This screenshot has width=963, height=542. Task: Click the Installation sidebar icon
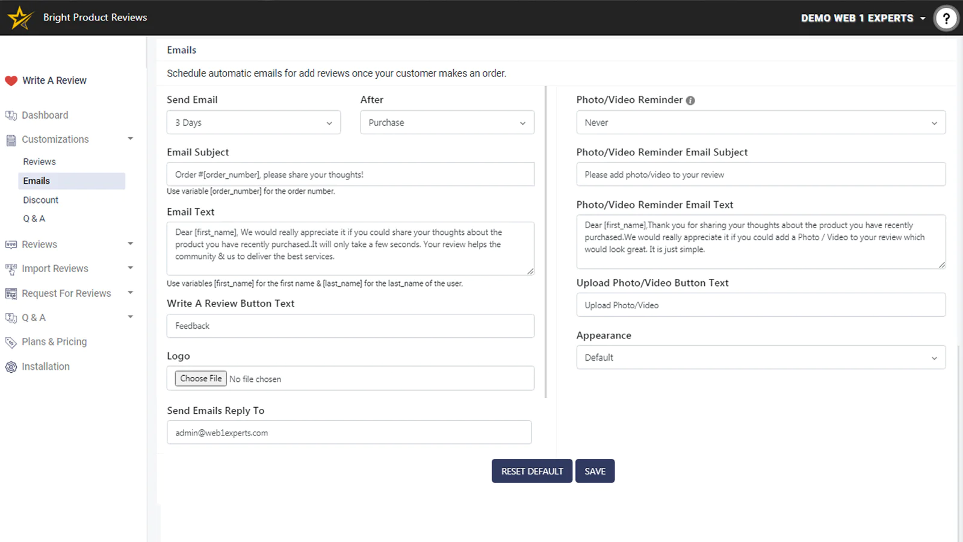pyautogui.click(x=11, y=367)
